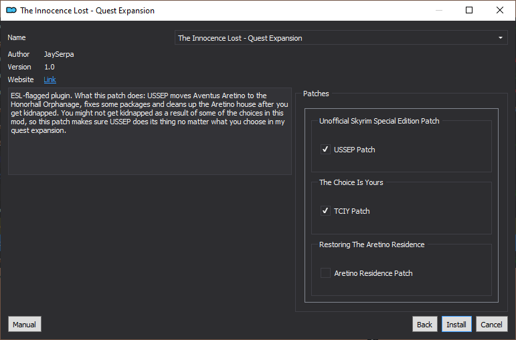This screenshot has height=340, width=516.
Task: Switch to Manual installation
Action: (24, 324)
